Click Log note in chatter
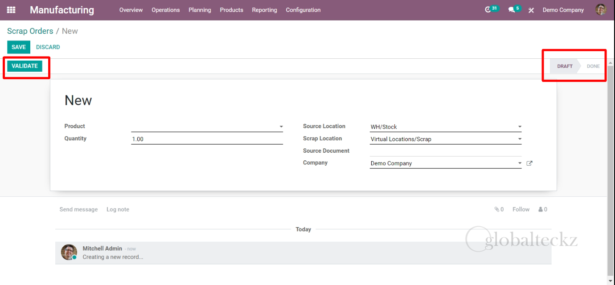The width and height of the screenshot is (615, 285). coord(118,209)
